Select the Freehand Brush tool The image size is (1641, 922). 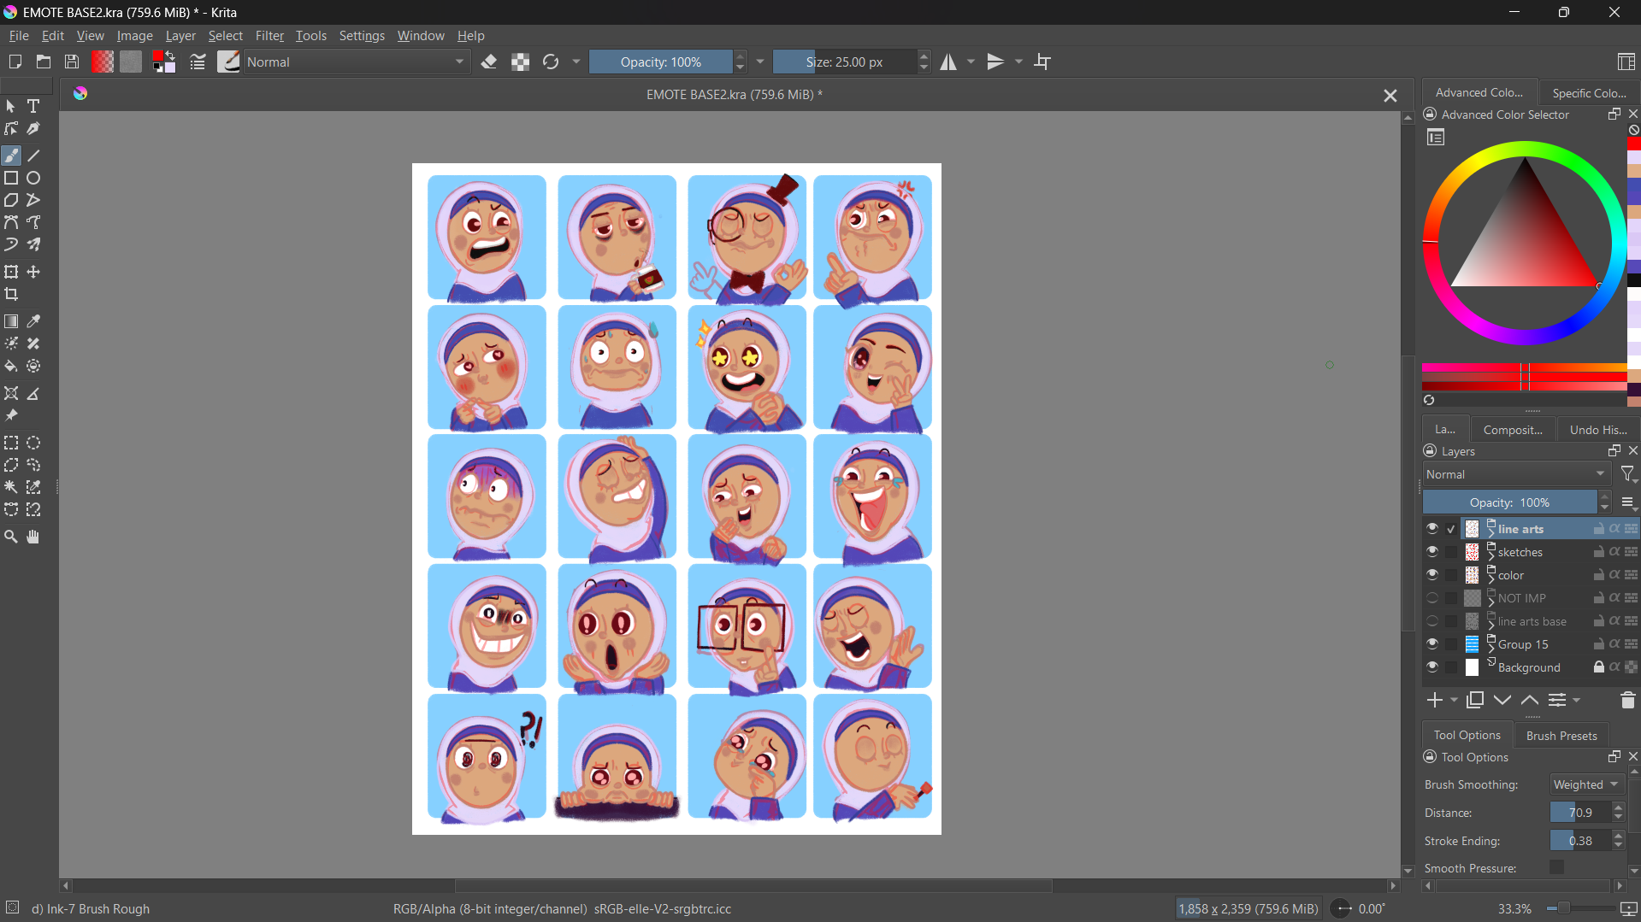(x=11, y=156)
